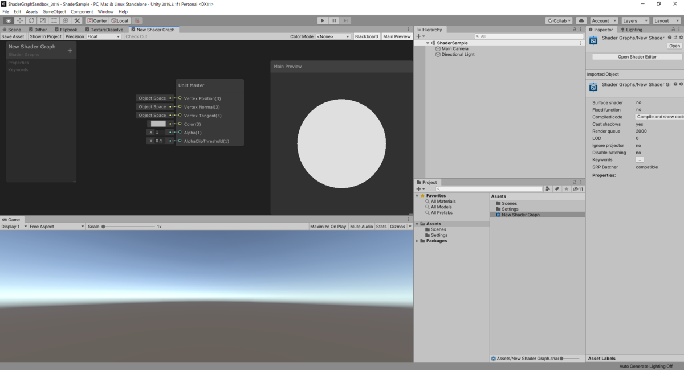Select the Scale tool in toolbar

[x=43, y=20]
